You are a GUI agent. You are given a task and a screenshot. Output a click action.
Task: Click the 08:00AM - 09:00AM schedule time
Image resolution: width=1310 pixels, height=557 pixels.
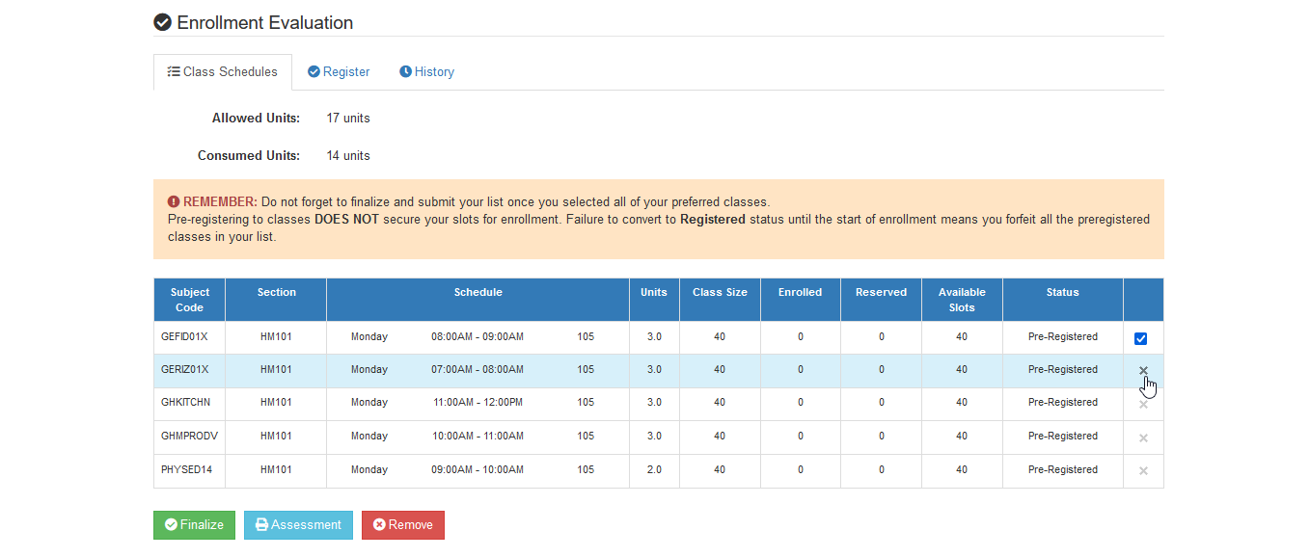(x=478, y=337)
